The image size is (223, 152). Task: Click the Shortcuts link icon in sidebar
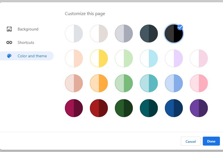tap(9, 42)
